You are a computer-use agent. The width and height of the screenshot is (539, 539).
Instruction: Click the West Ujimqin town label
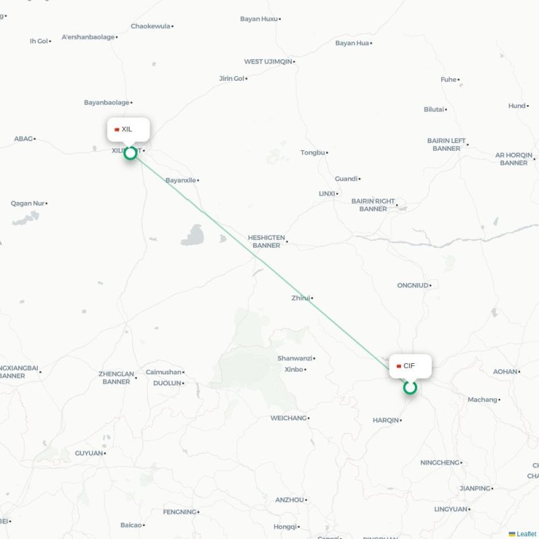[x=267, y=61]
